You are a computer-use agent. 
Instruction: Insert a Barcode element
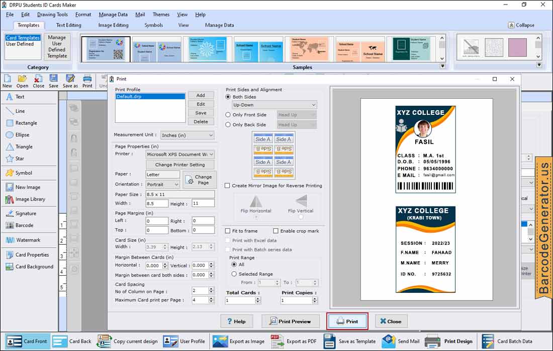point(20,226)
